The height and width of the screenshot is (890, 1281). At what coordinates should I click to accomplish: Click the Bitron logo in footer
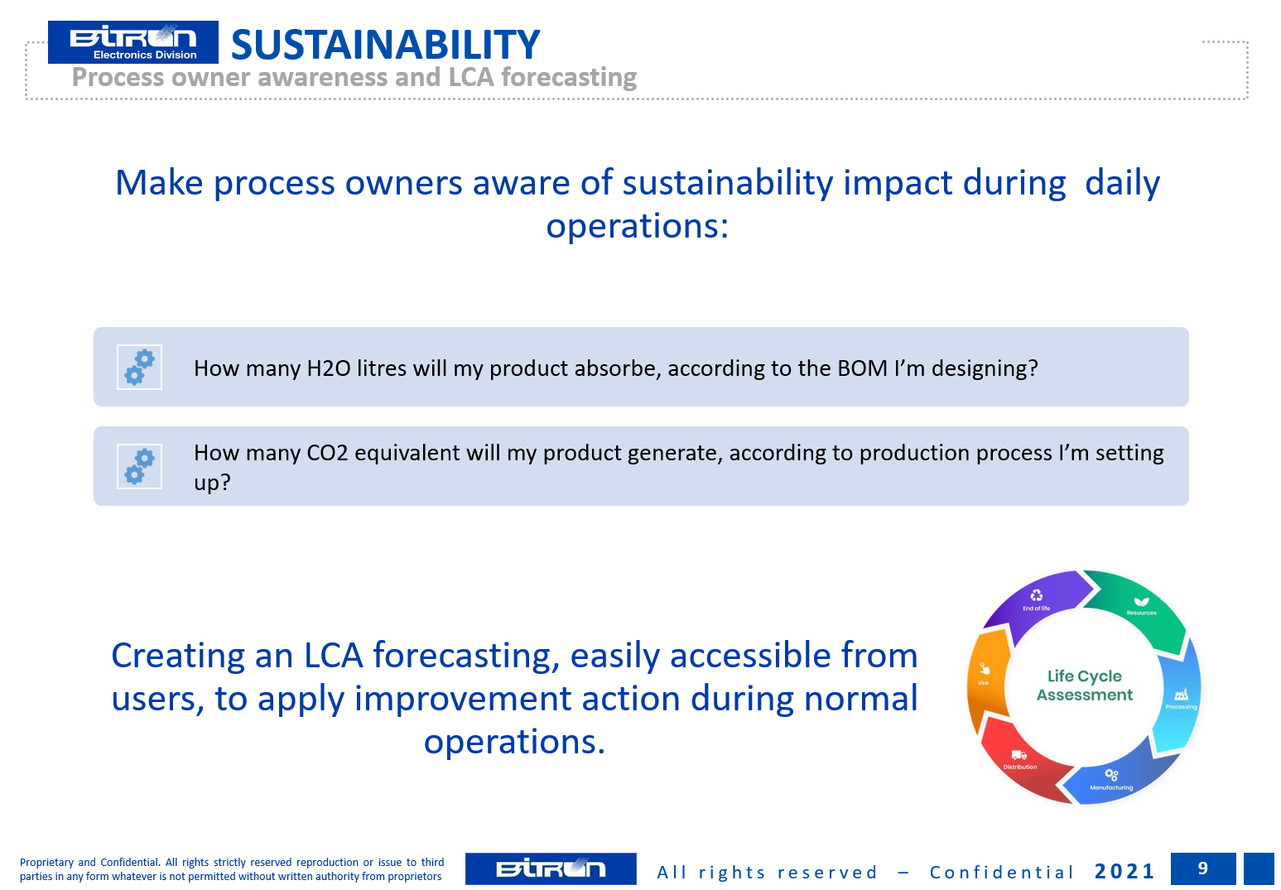(551, 868)
